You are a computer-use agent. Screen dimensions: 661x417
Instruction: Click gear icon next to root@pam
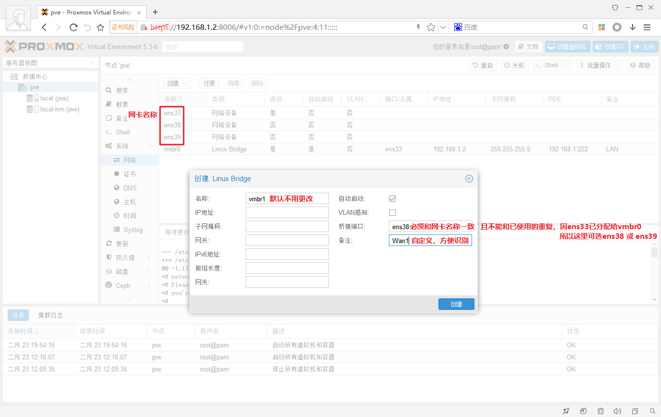(506, 47)
